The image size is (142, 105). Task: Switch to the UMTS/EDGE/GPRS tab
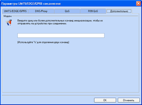click(15, 11)
